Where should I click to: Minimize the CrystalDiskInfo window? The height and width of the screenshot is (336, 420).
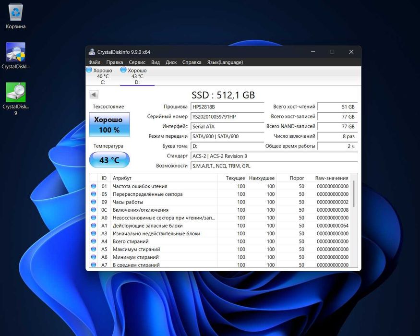point(313,52)
